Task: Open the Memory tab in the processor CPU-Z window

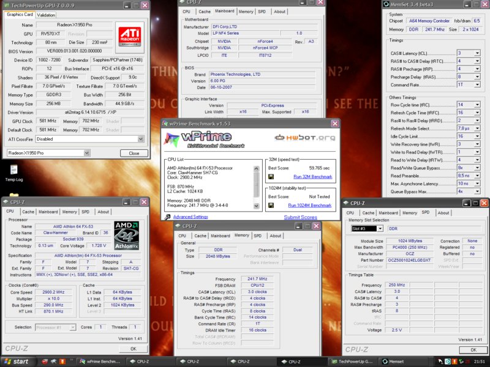Action: pyautogui.click(x=69, y=212)
